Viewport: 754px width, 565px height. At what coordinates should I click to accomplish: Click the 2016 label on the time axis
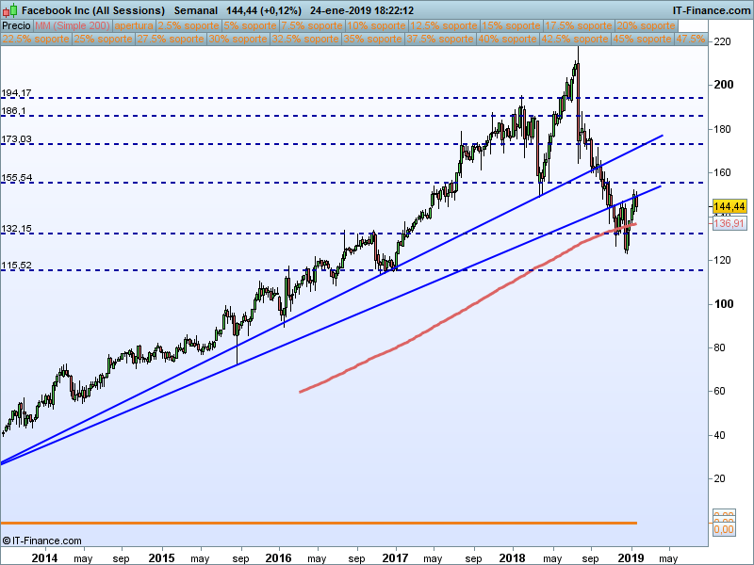coord(278,558)
